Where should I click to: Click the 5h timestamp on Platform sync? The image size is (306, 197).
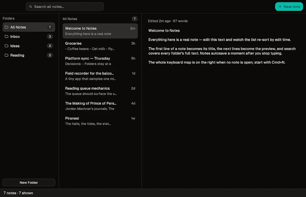point(133,58)
